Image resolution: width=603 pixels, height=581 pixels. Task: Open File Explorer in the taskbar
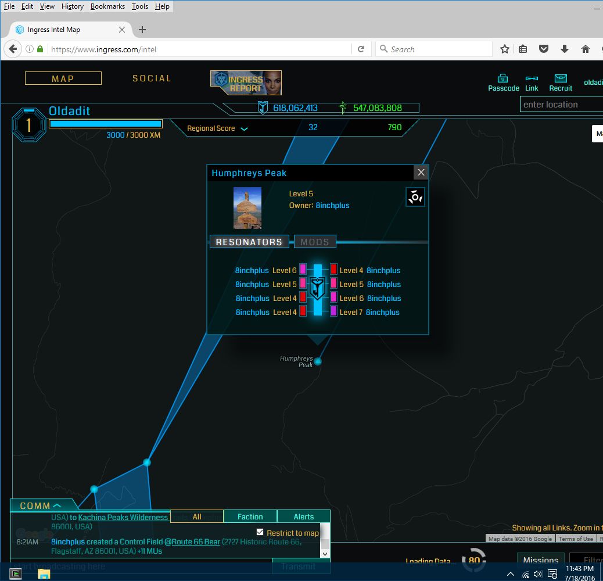point(44,574)
